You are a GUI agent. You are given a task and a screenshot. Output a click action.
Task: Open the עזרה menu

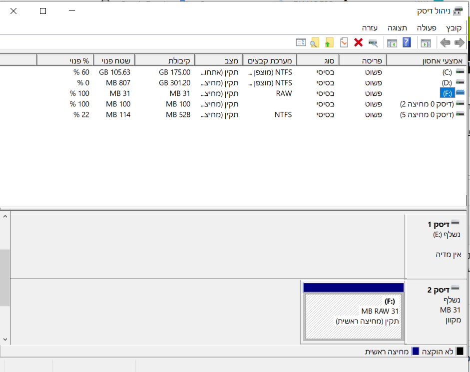(370, 28)
